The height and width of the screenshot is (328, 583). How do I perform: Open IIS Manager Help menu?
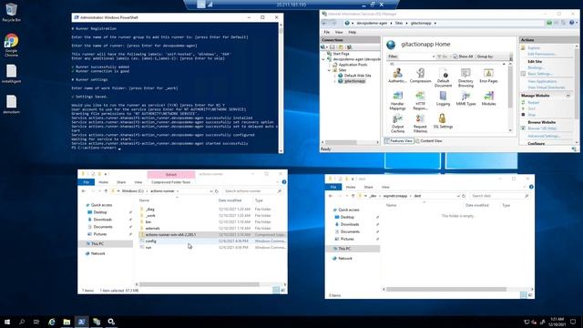tap(352, 33)
